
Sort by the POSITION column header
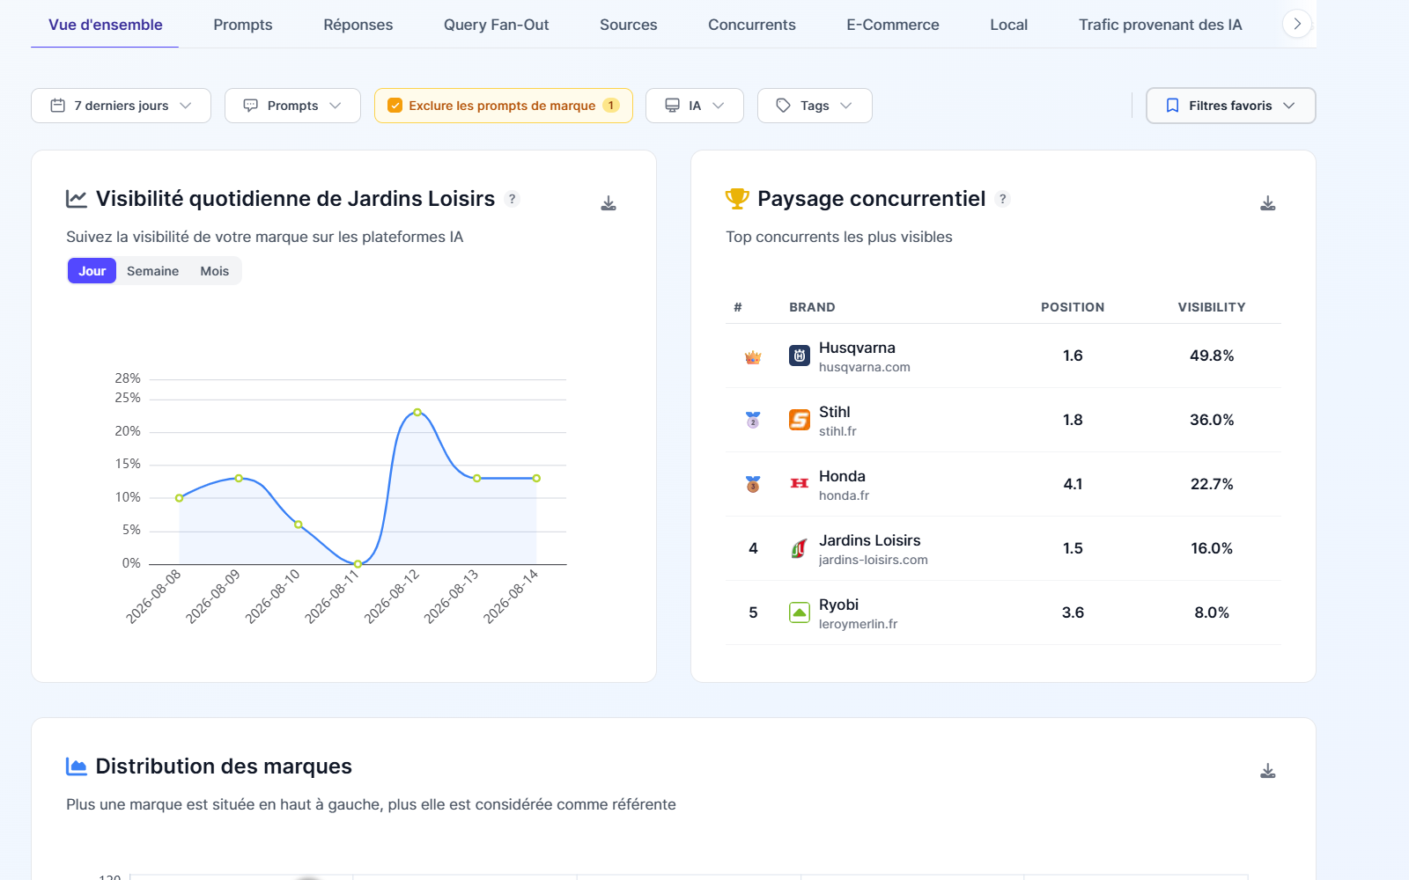pos(1073,307)
